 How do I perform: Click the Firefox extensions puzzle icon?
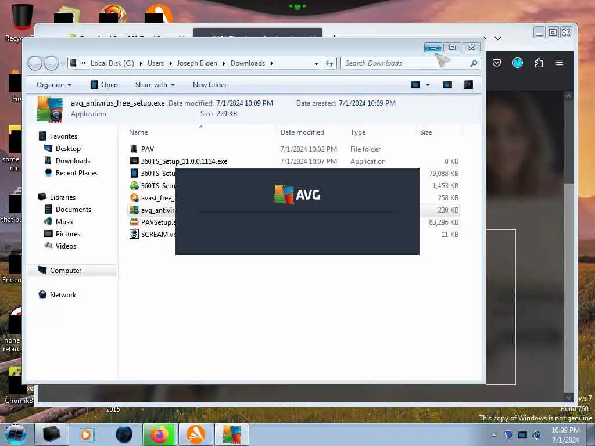539,63
